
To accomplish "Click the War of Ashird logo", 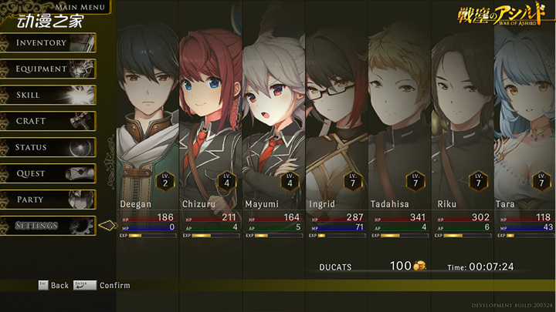I will 500,14.
